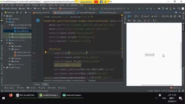This screenshot has height=104, width=185.
Task: Open the preview View Options eye dropdown
Action: (129, 21)
